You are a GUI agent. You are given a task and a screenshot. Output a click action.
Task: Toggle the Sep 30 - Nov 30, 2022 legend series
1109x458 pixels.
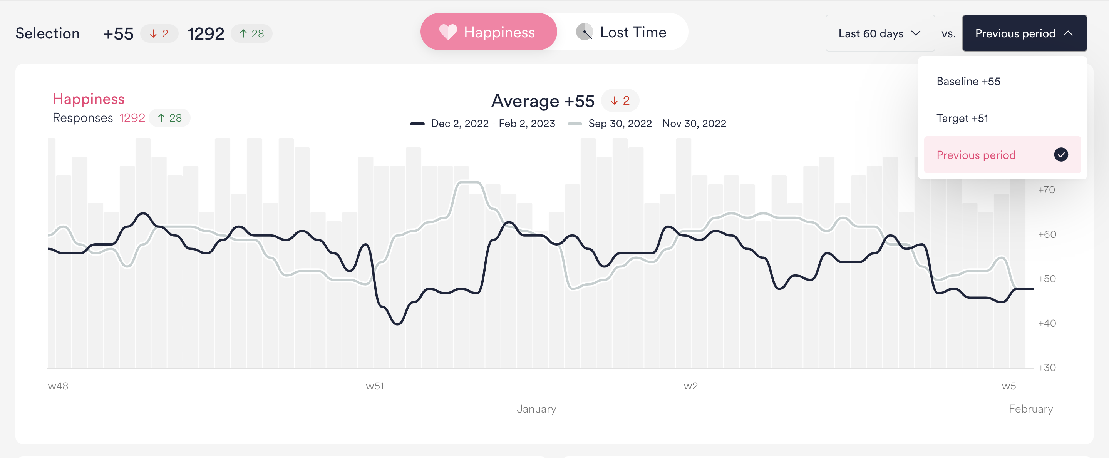coord(647,124)
